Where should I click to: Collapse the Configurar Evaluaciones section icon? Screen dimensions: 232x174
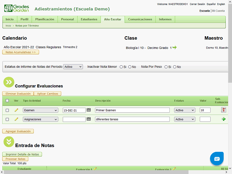point(8,82)
